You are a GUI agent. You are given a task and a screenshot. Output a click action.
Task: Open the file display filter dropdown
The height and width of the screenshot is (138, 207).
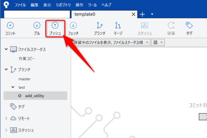point(111,42)
